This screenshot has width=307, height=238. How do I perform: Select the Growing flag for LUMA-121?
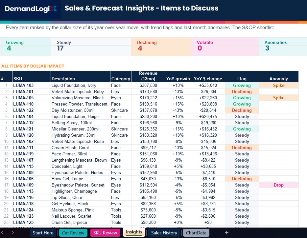pos(242,129)
